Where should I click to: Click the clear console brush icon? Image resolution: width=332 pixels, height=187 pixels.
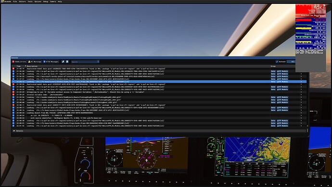63,62
